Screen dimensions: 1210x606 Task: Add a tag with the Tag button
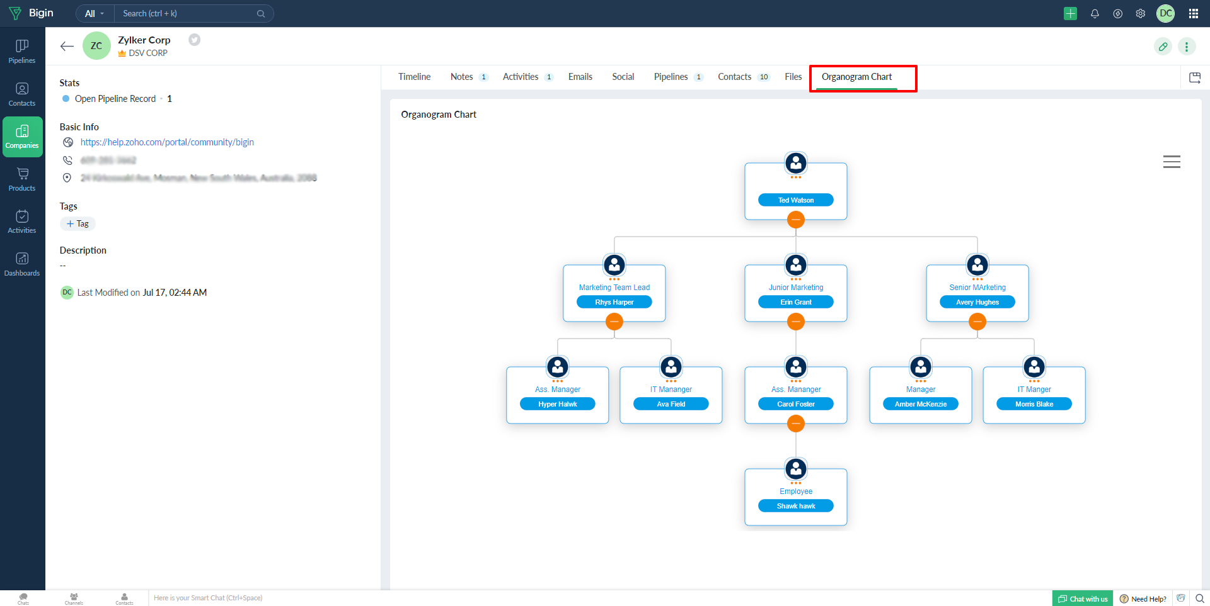point(78,224)
